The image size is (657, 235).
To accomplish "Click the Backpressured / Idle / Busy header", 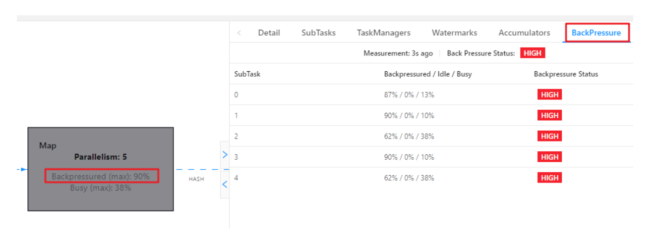I will (427, 74).
